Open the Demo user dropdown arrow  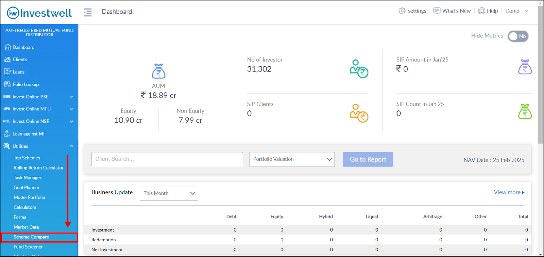[x=526, y=11]
